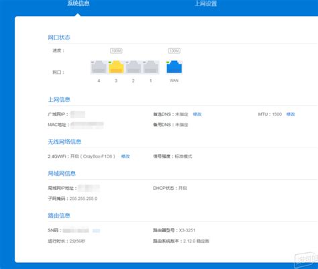Select the yellow LAN port 3 icon
Screen dimensions: 318x269
(116, 67)
